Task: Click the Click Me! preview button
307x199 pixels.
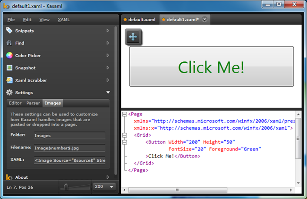Action: 212,66
